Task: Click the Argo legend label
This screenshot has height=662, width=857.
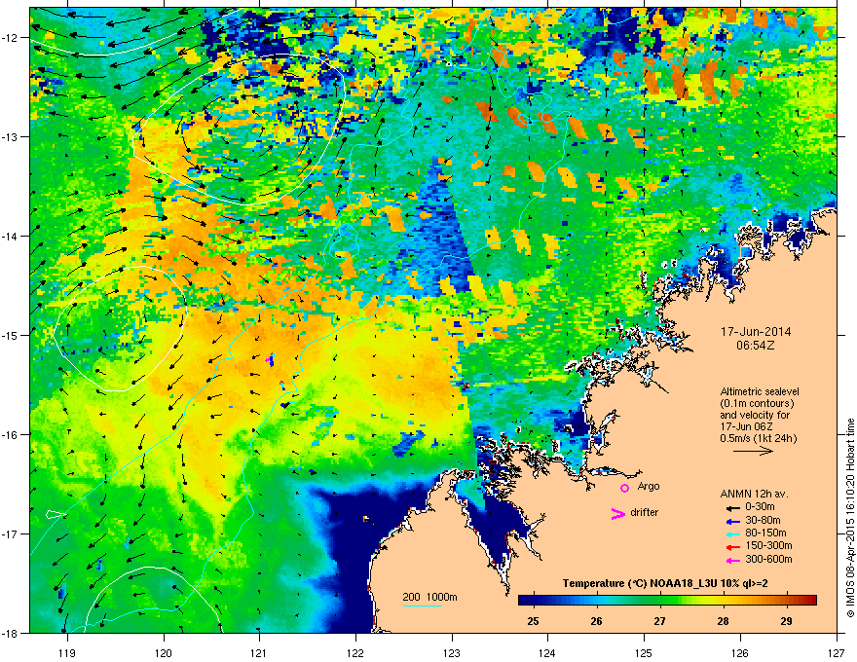Action: pos(649,486)
